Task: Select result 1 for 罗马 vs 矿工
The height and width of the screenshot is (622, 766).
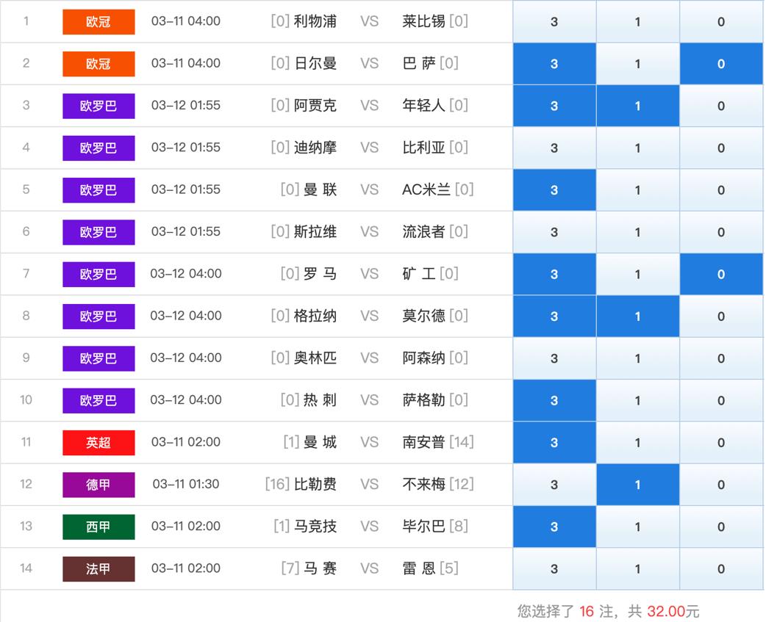Action: pos(638,274)
